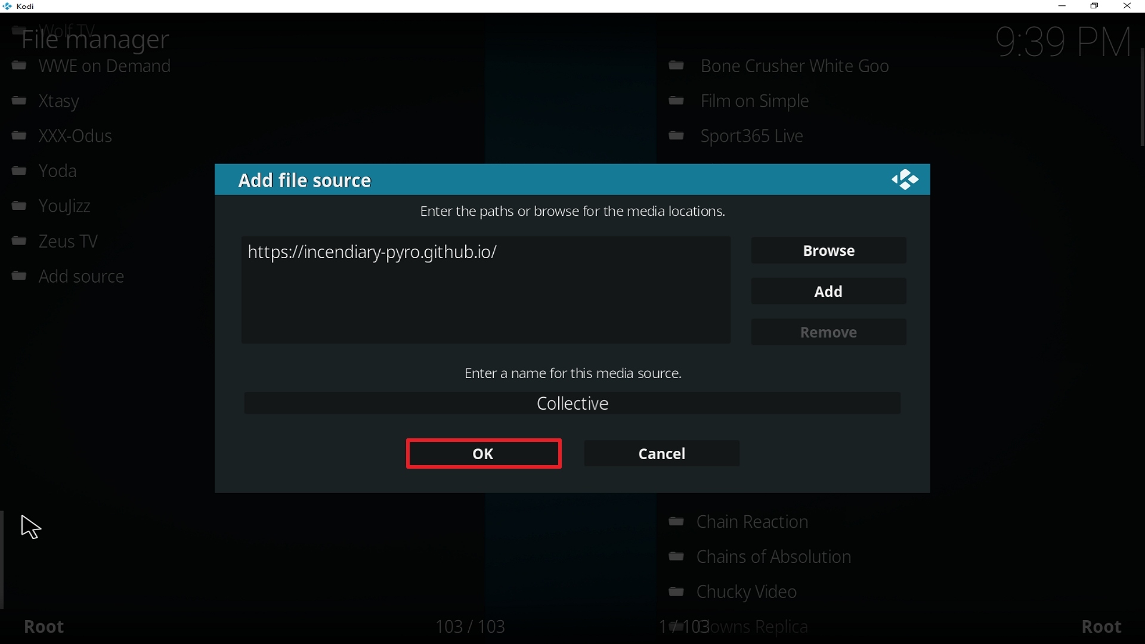Click Browse to pick media location

pyautogui.click(x=829, y=250)
